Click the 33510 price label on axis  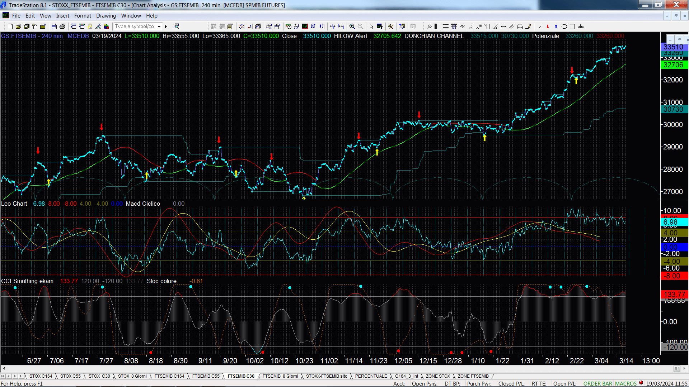tap(674, 47)
